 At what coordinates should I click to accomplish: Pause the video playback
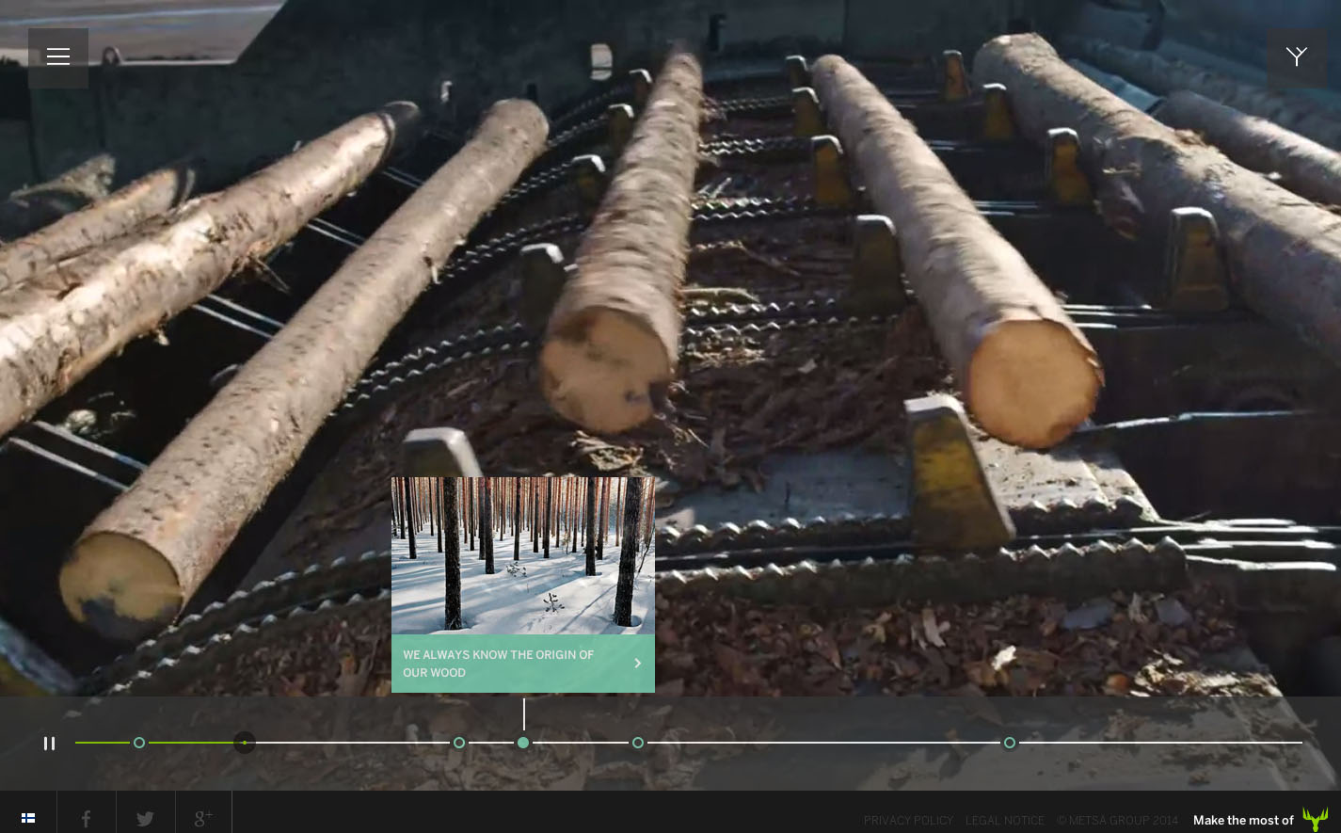click(49, 744)
